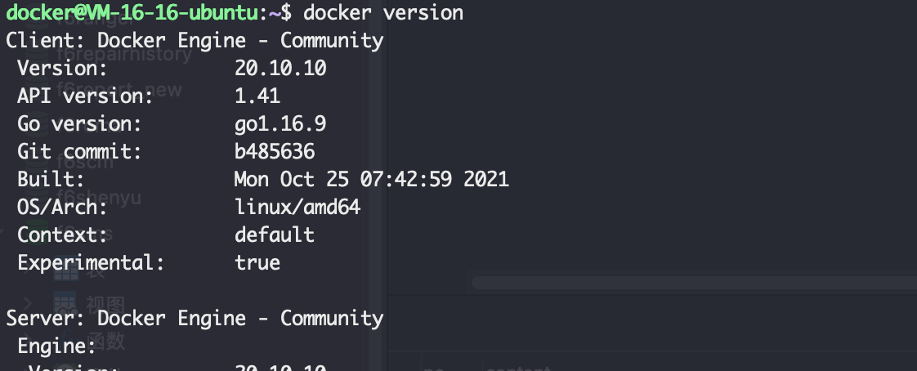Click the 表 tables grid icon
The height and width of the screenshot is (371, 917).
pos(65,270)
